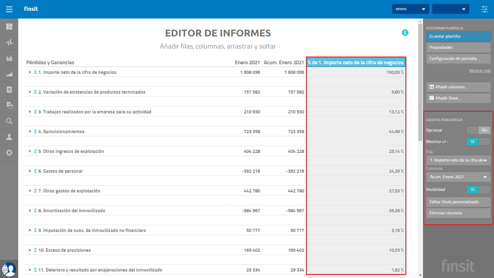Click the Mostrar más link
Image resolution: width=494 pixels, height=278 pixels.
pos(480,71)
